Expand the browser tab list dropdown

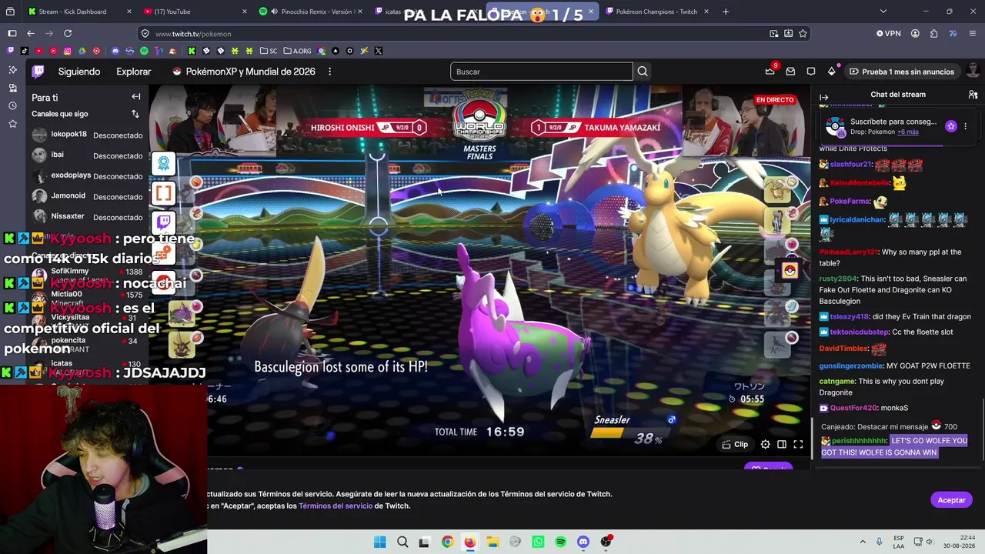pyautogui.click(x=883, y=12)
